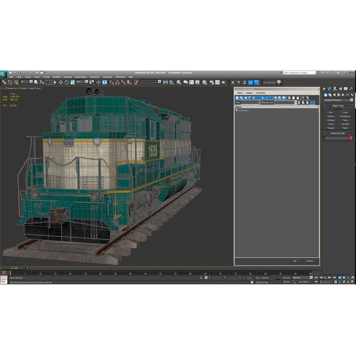
Task: Switch to the Motion panel tab
Action: point(340,89)
